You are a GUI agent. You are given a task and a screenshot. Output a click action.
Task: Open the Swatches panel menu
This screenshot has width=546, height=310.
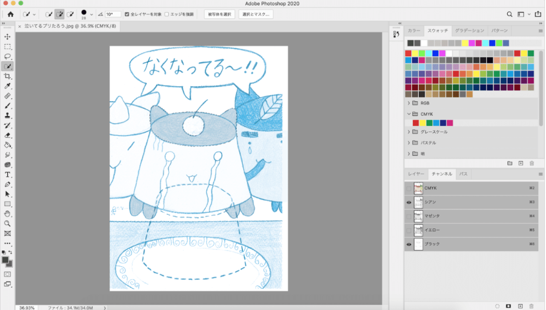(540, 31)
